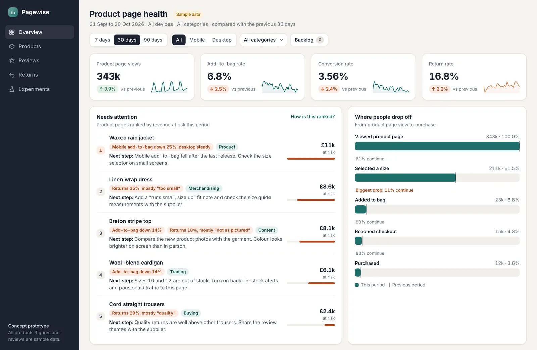The height and width of the screenshot is (350, 537).
Task: Click the Trading tag on Wool-blend cardigan
Action: [x=178, y=272]
